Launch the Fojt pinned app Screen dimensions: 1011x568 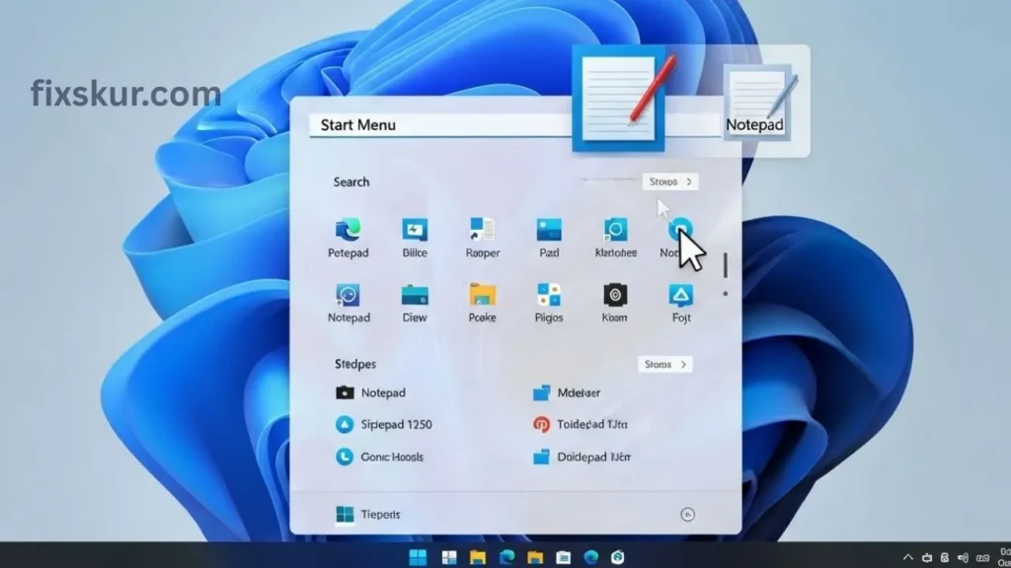tap(681, 303)
